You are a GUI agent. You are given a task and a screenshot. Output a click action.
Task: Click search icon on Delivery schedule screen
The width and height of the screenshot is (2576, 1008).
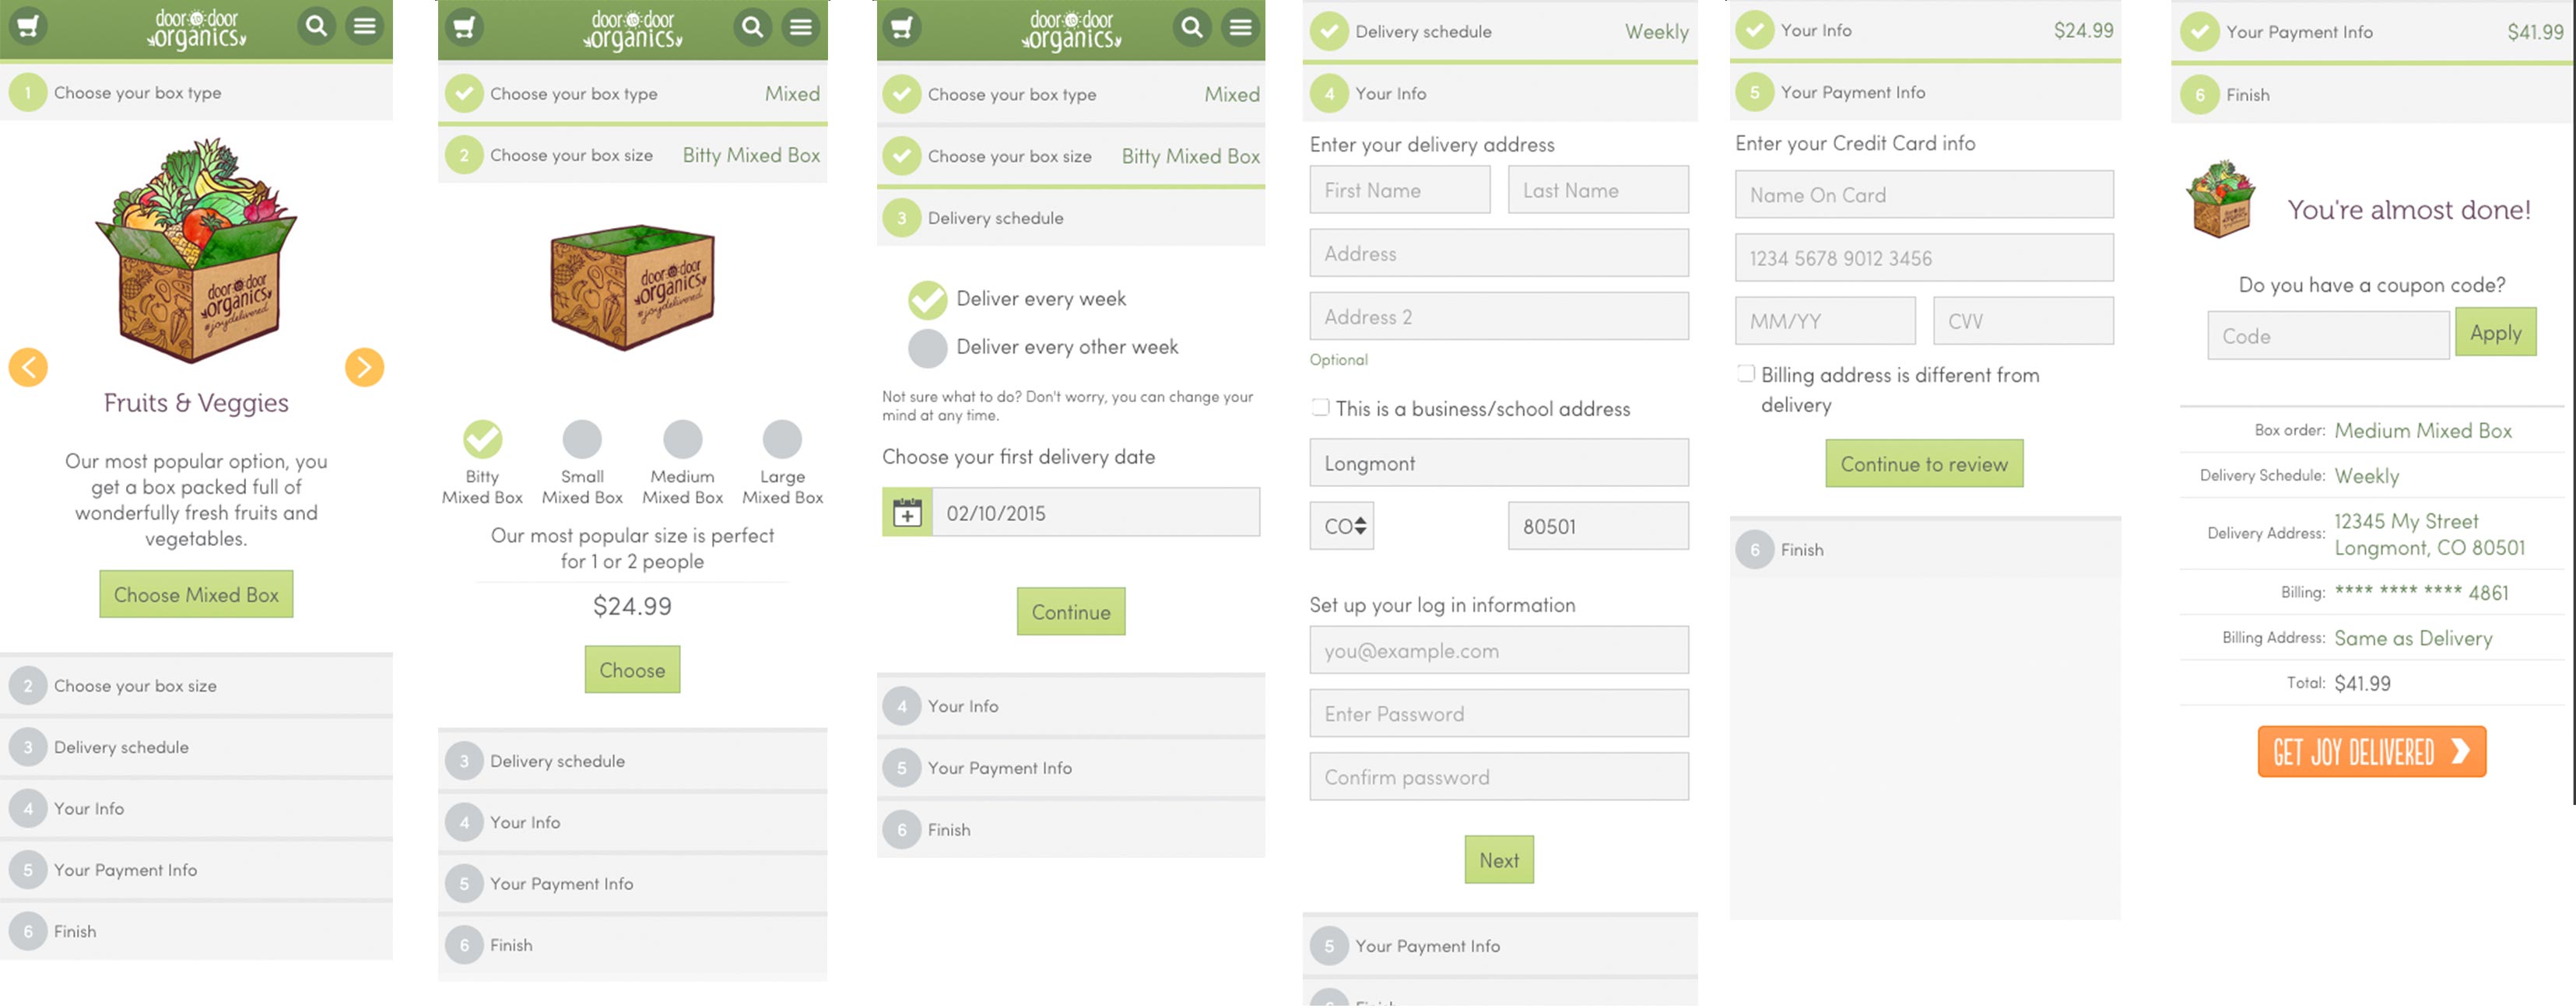point(1191,27)
